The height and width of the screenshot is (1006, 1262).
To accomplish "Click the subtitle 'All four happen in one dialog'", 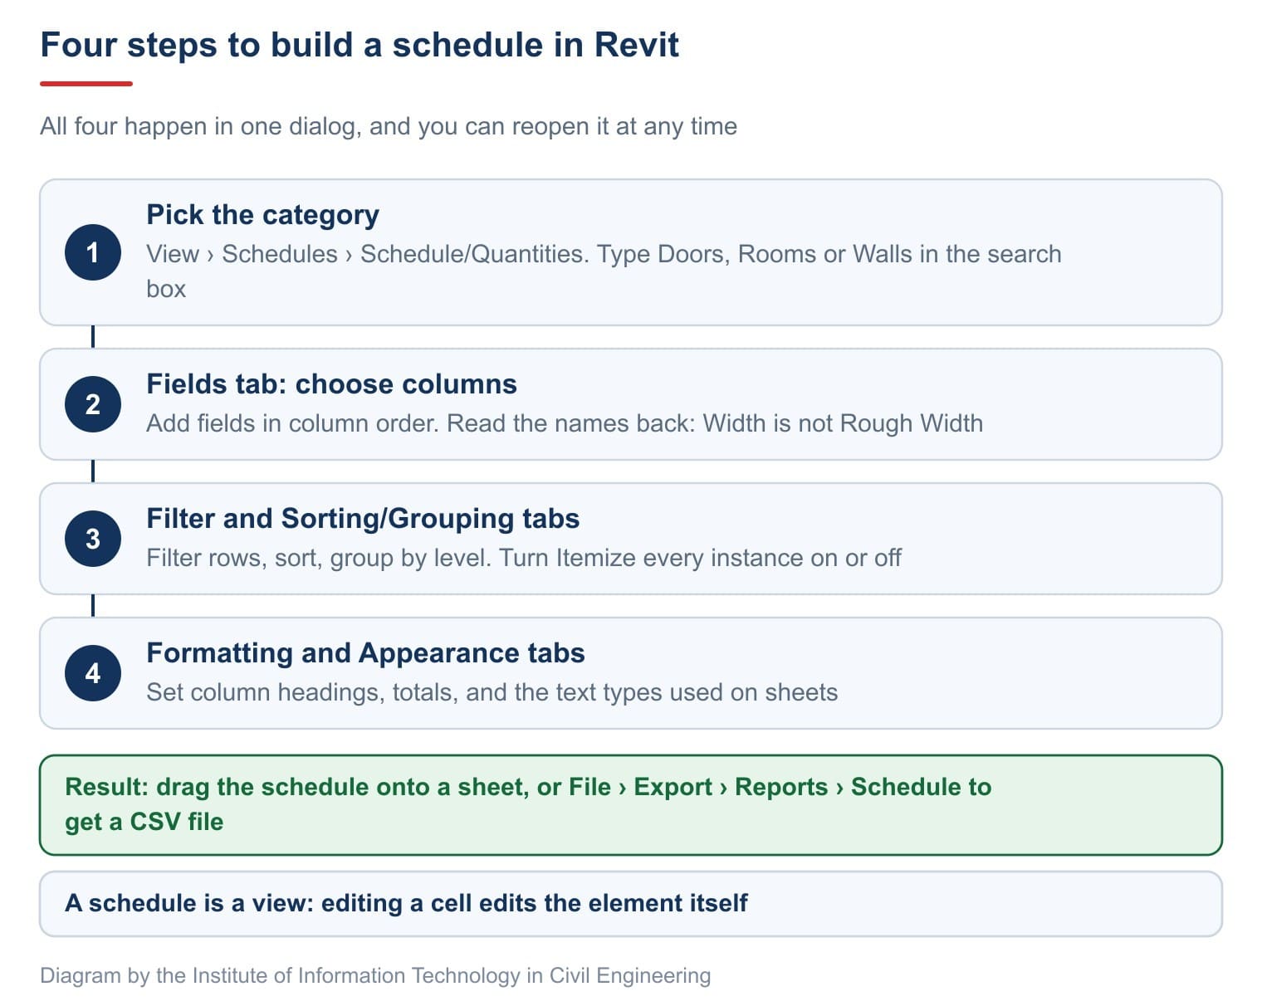I will coord(389,126).
